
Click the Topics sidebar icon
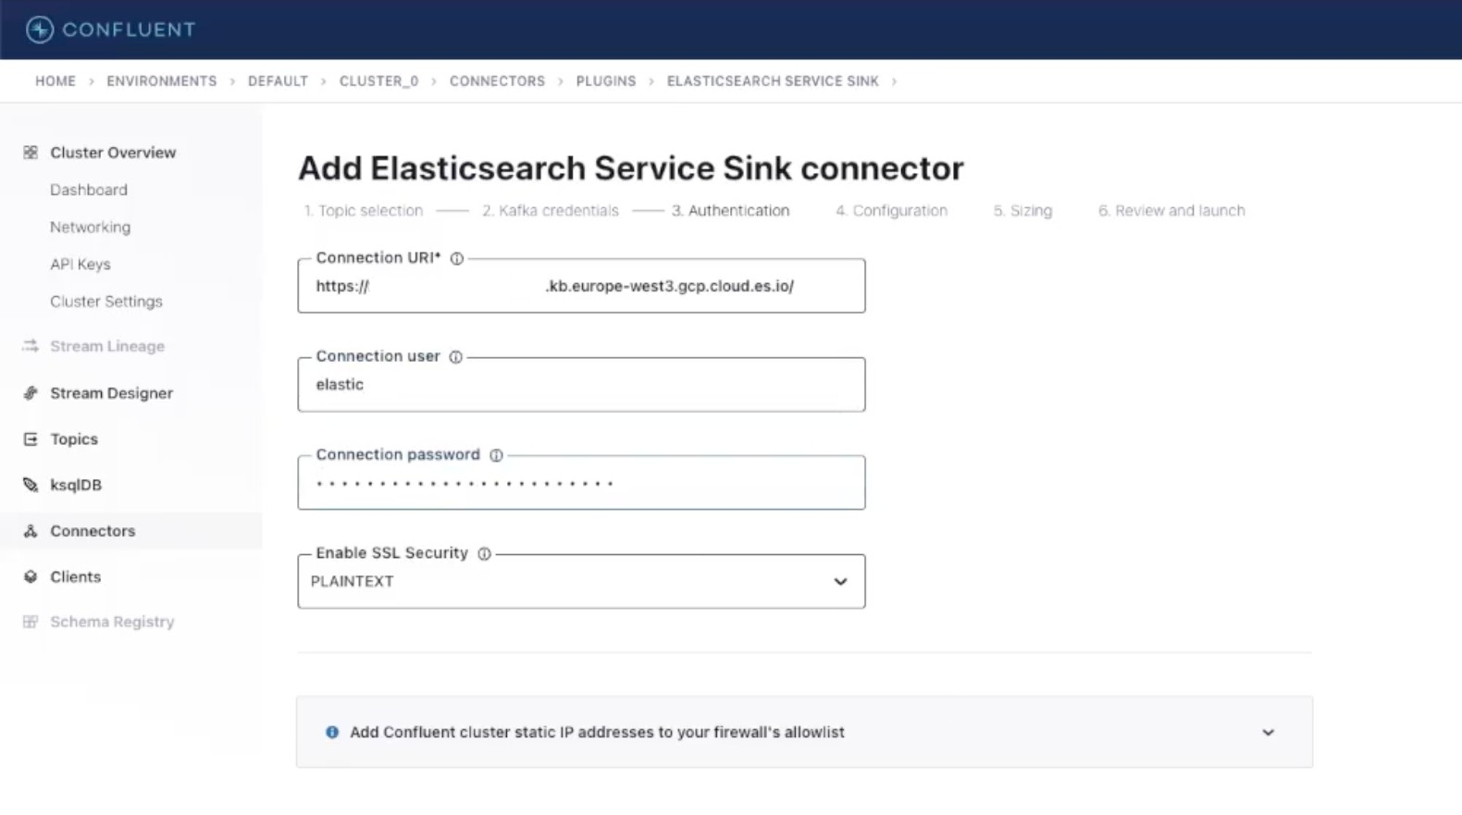point(31,439)
